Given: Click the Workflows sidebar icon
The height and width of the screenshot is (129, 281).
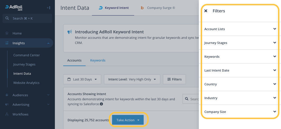Looking at the screenshot, I should 7,114.
